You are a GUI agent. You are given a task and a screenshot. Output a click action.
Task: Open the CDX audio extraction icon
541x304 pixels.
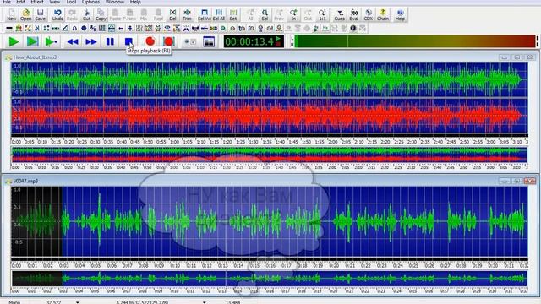coord(369,14)
